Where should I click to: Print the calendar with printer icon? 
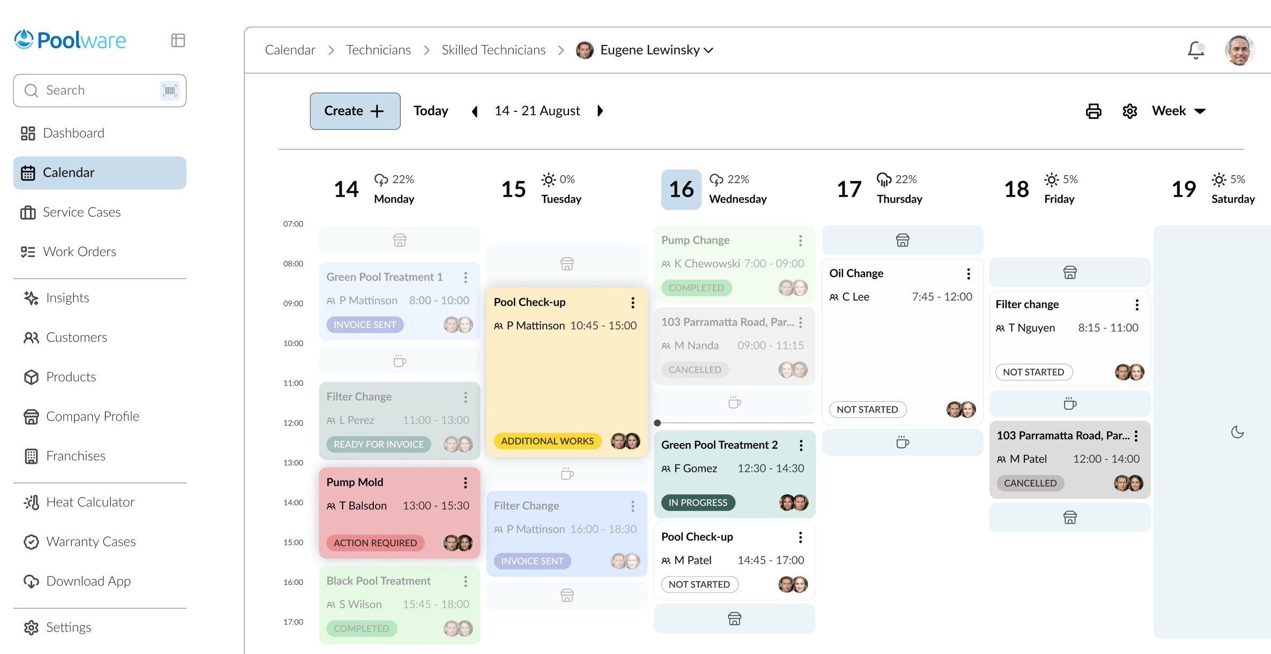1093,111
